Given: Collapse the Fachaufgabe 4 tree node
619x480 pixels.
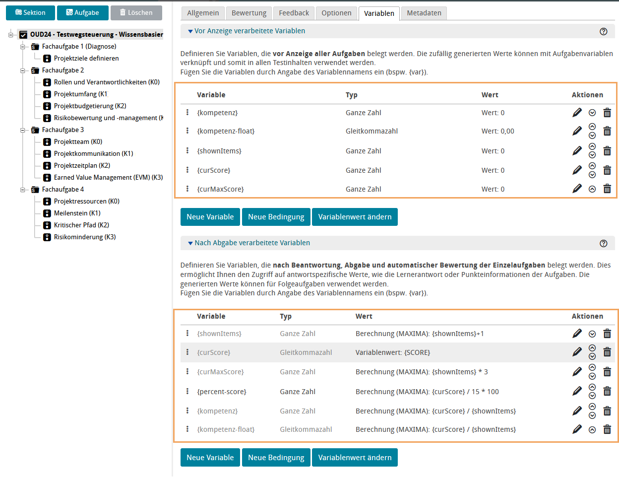Looking at the screenshot, I should tap(23, 190).
